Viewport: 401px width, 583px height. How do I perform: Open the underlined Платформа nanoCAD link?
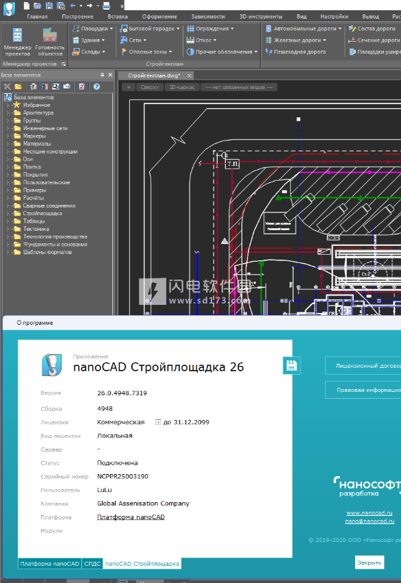131,517
